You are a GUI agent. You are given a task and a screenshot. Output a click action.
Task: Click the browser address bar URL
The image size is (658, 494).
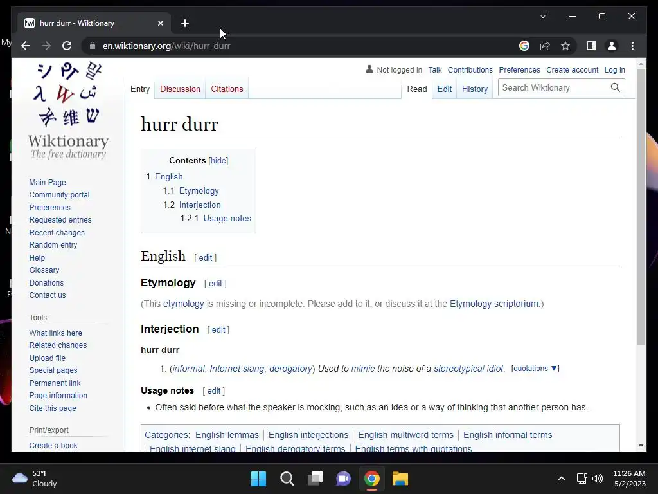[166, 46]
